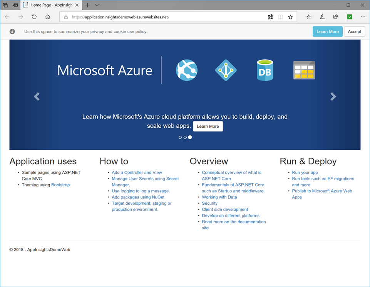Accept the cookie policy

tap(355, 32)
